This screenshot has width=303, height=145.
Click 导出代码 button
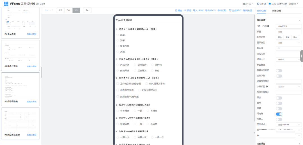click(x=222, y=10)
